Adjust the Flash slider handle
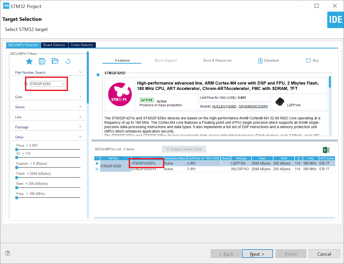The height and width of the screenshot is (264, 344). (17, 177)
